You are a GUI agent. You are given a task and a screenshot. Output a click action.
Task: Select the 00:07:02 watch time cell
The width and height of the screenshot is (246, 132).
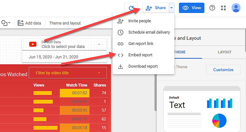pyautogui.click(x=74, y=93)
